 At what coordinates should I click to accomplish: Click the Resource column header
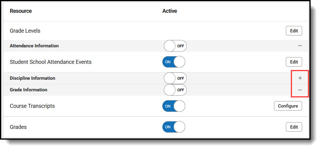point(21,11)
